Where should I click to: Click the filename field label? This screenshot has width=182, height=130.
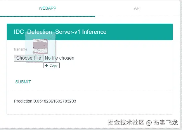(x=20, y=49)
